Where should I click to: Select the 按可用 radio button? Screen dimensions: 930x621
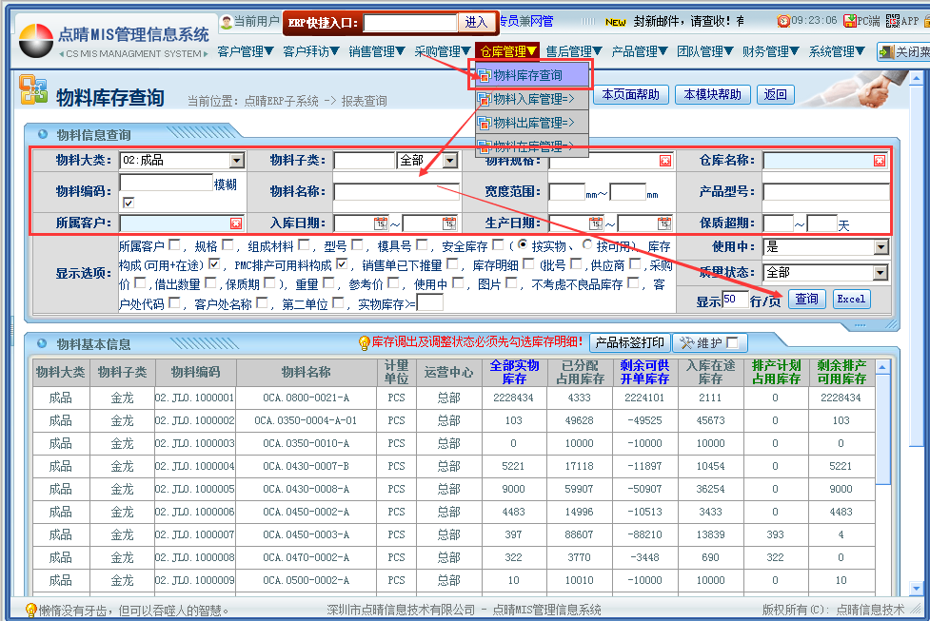pyautogui.click(x=587, y=245)
